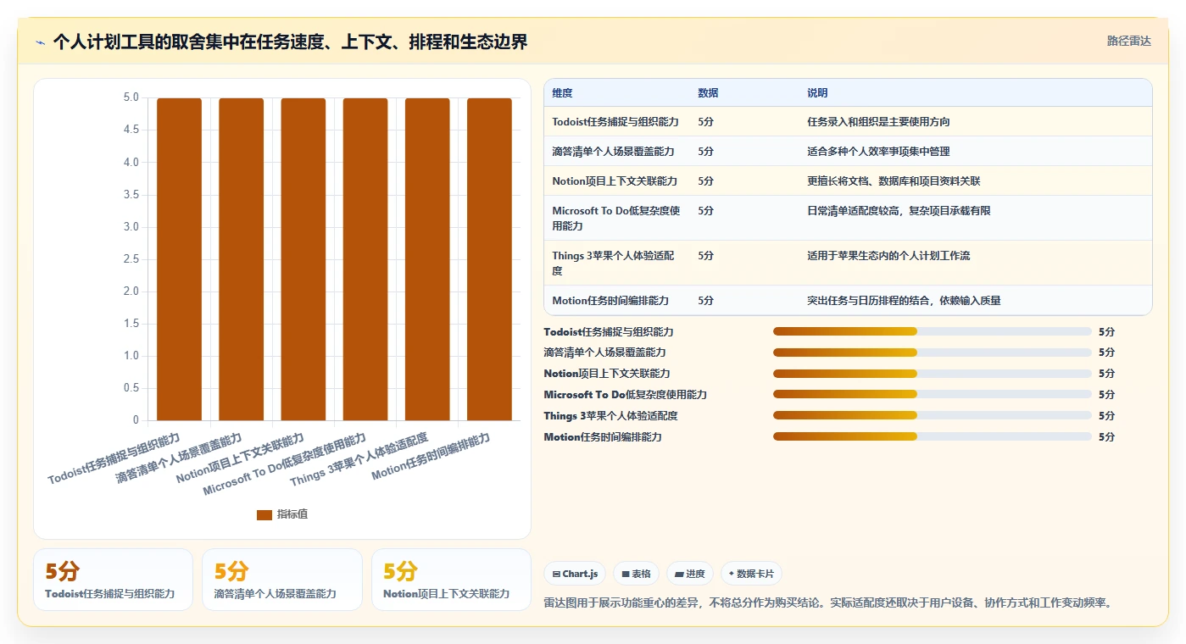Click the 进度 chip

point(690,574)
